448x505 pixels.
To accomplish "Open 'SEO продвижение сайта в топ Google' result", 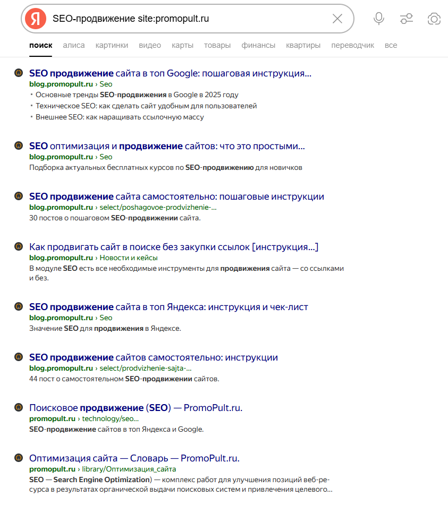I will point(170,73).
